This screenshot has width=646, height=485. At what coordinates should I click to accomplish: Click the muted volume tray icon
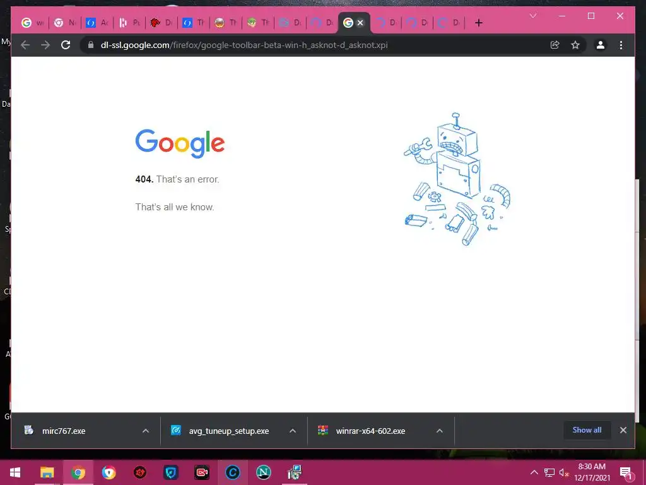point(564,472)
